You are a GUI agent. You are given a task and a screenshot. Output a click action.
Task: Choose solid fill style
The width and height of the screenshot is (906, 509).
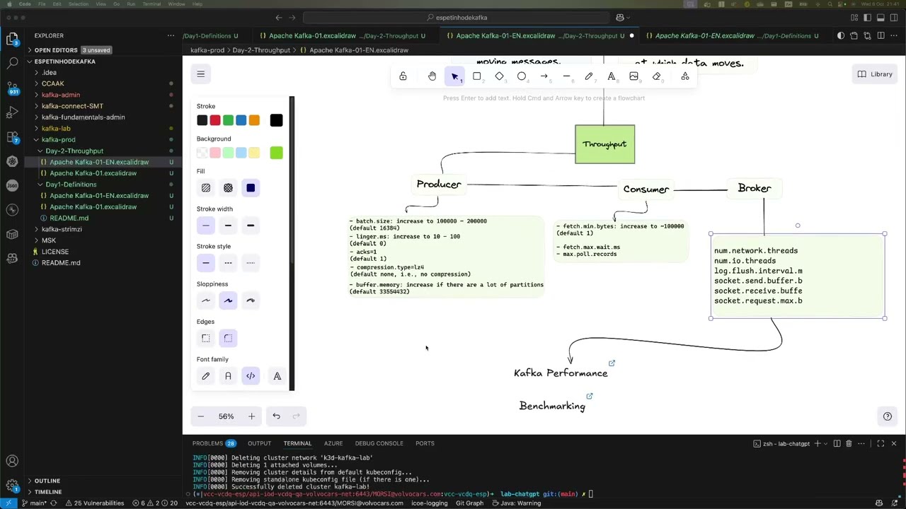pos(251,188)
